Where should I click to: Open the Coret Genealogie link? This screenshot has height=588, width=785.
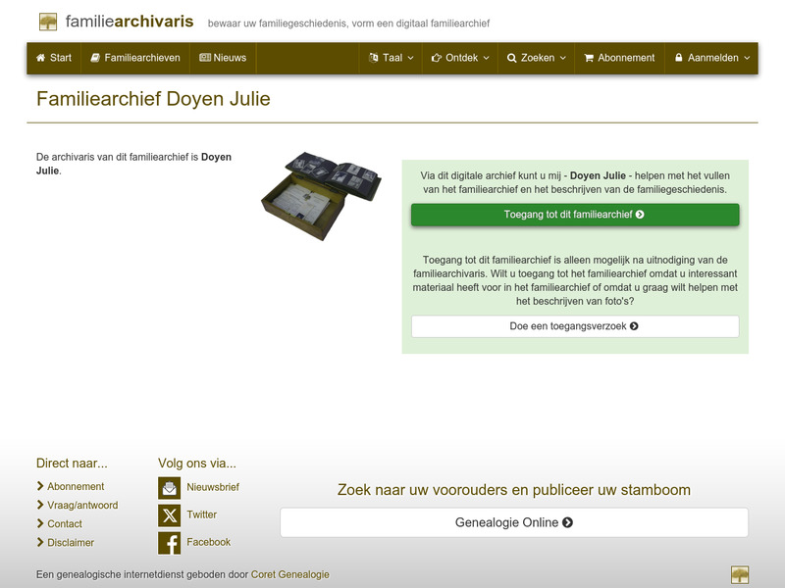click(x=289, y=575)
